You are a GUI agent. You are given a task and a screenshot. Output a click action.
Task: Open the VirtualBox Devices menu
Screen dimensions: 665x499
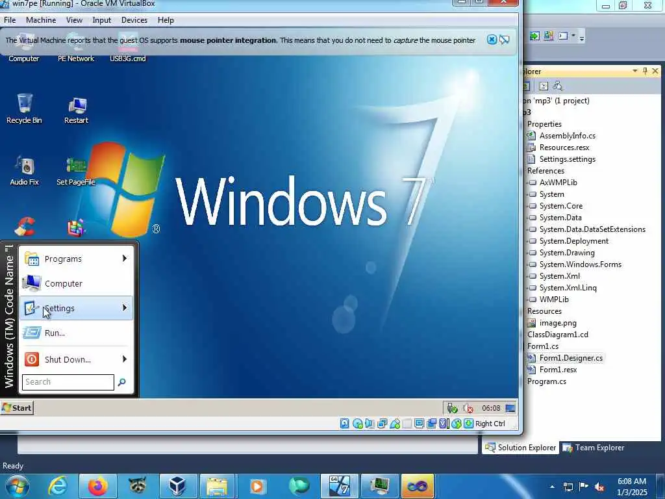pyautogui.click(x=134, y=20)
